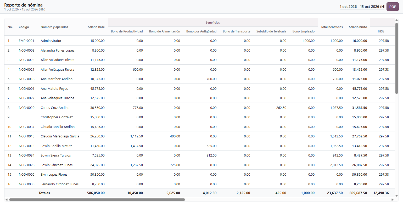Image resolution: width=403 pixels, height=206 pixels.
Task: Click the horizontal scrollbar thumb
Action: [97, 199]
